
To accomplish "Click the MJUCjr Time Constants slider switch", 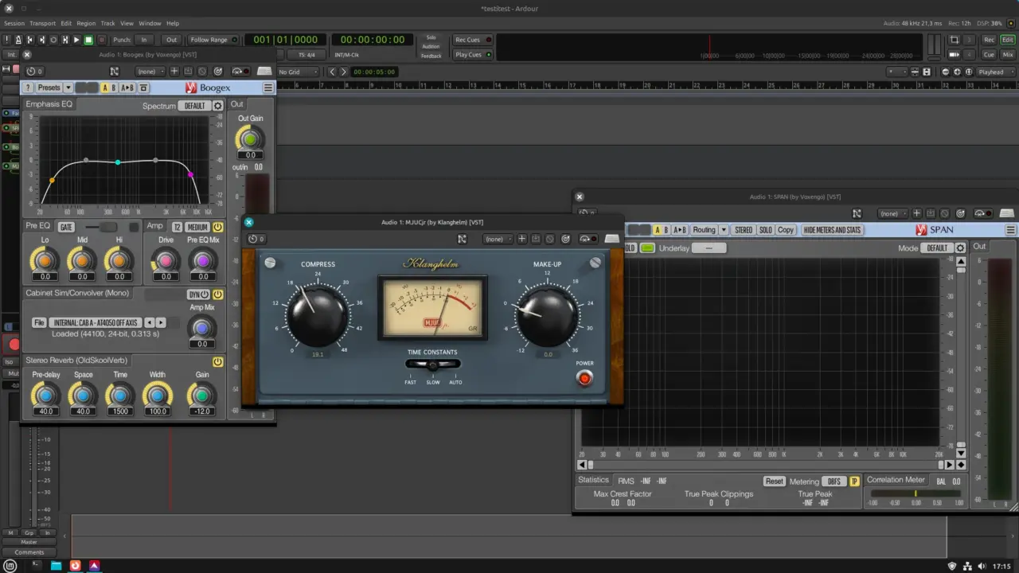I will pyautogui.click(x=432, y=364).
